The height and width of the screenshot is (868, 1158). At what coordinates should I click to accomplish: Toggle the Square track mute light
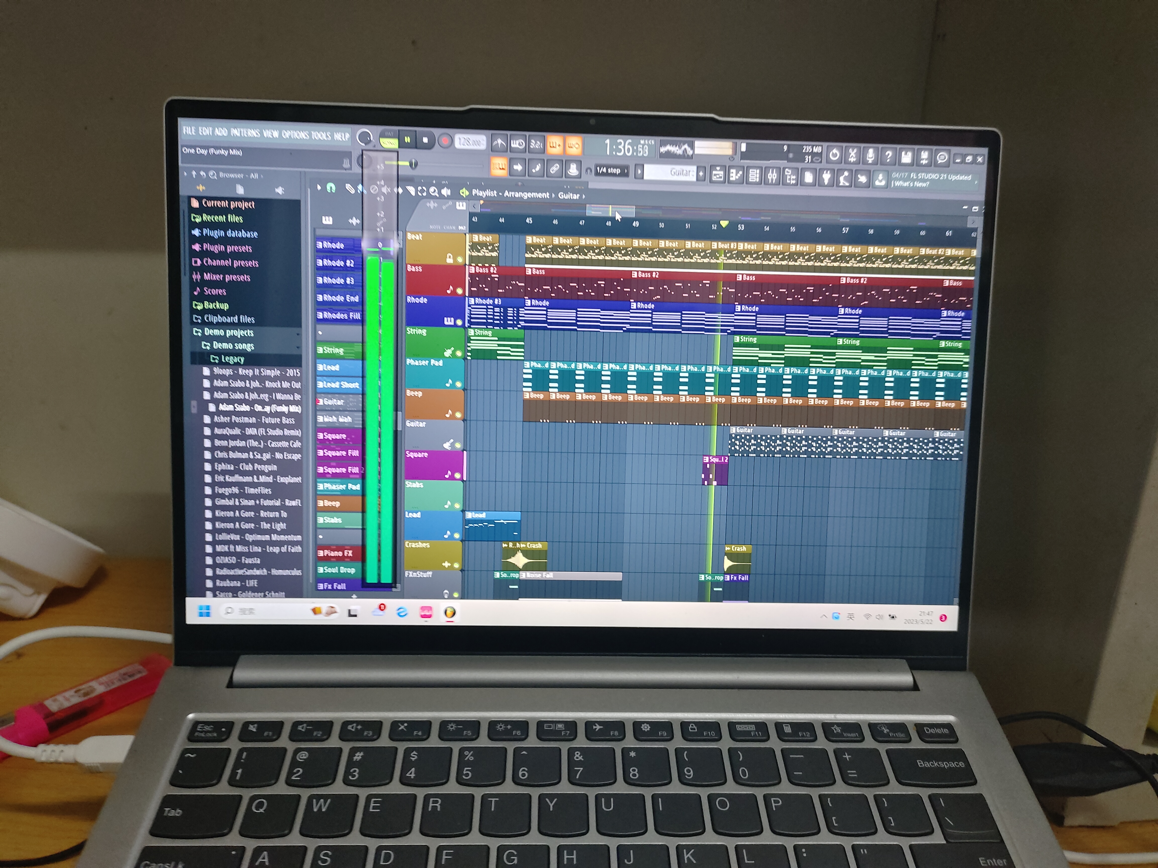tap(457, 476)
